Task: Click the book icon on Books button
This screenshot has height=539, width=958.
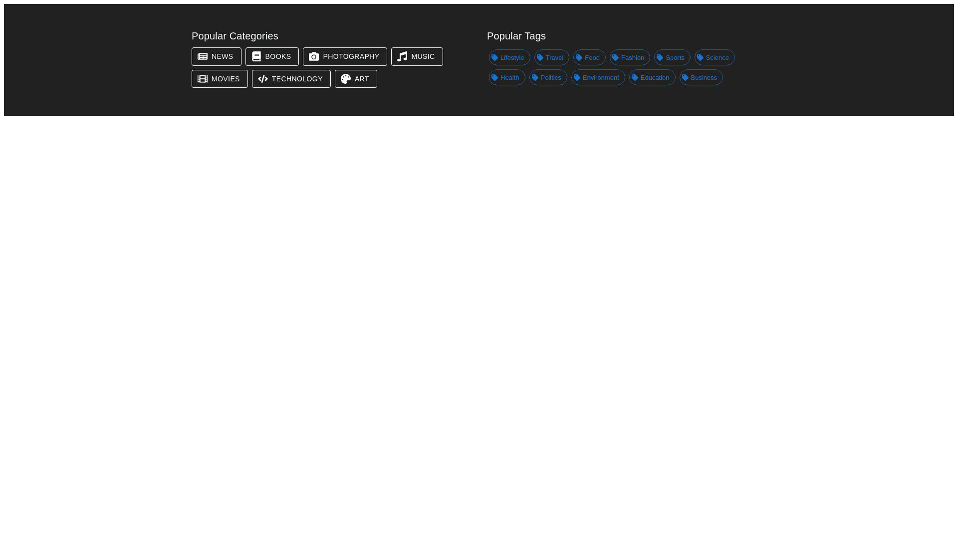Action: tap(256, 57)
